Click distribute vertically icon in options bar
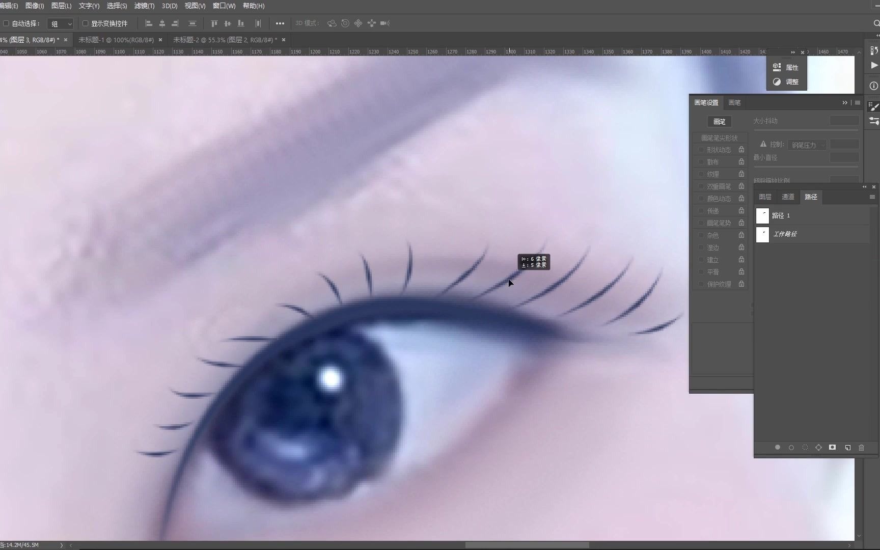This screenshot has height=550, width=880. pyautogui.click(x=193, y=23)
